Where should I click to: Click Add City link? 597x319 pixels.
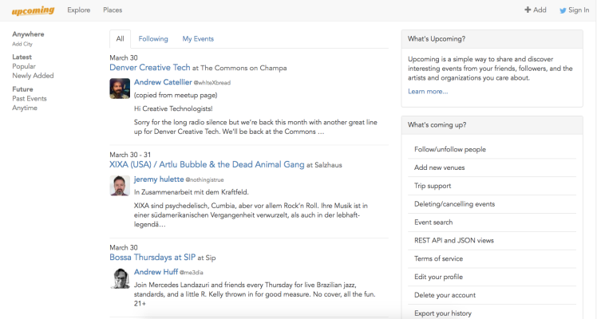click(x=22, y=44)
